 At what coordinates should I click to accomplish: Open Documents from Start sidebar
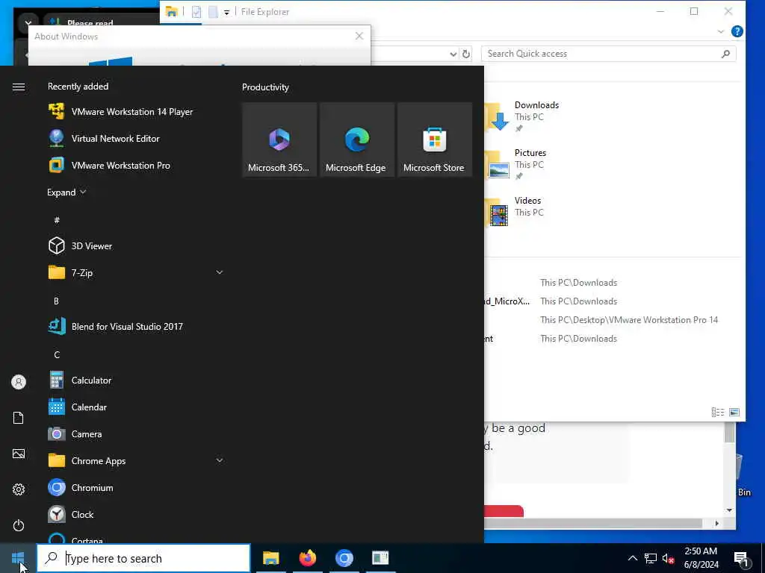[x=19, y=418]
